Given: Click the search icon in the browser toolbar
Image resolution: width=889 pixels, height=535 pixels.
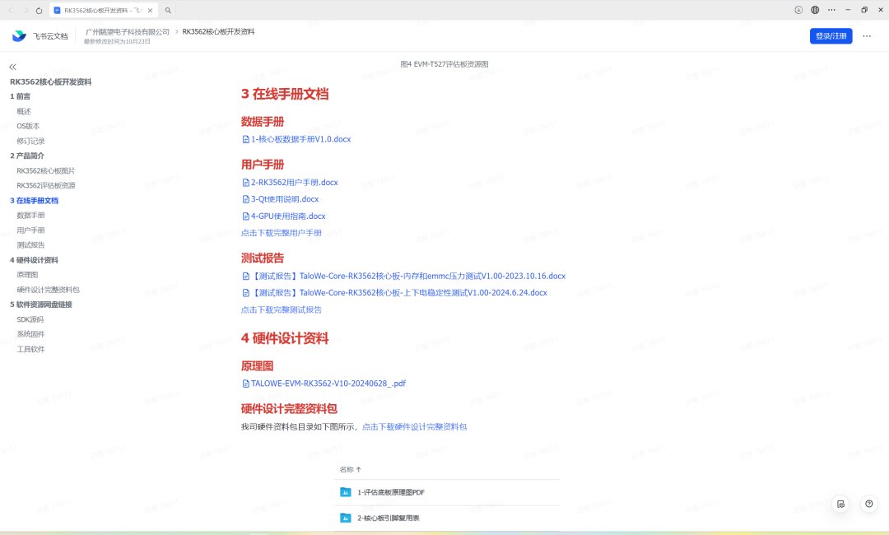Looking at the screenshot, I should 168,10.
